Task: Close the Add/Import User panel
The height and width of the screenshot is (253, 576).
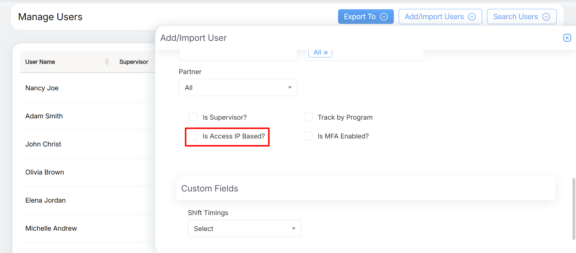Action: tap(567, 38)
